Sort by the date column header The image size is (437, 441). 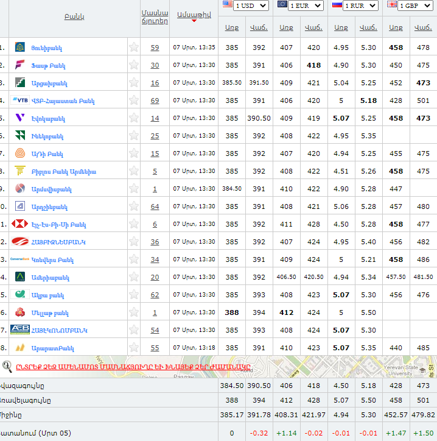pos(194,15)
